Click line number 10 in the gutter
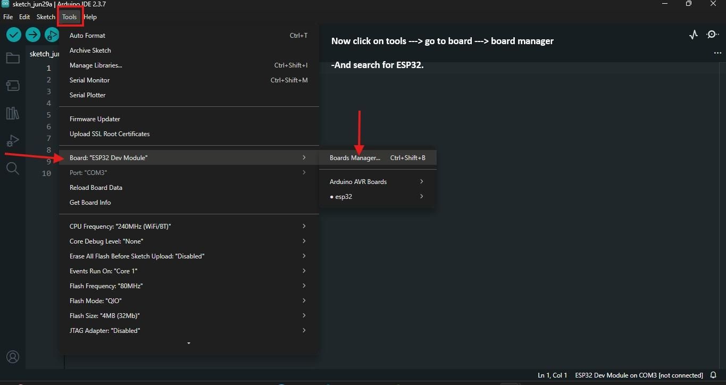 point(46,173)
